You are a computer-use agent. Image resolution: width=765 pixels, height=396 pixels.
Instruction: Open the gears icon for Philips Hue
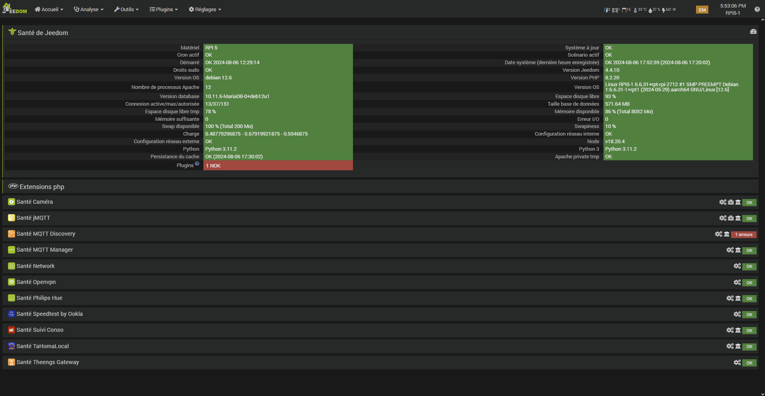click(x=730, y=298)
